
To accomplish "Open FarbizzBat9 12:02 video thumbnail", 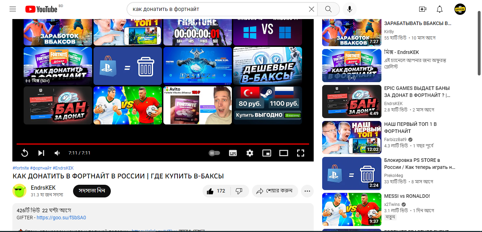I will point(352,138).
